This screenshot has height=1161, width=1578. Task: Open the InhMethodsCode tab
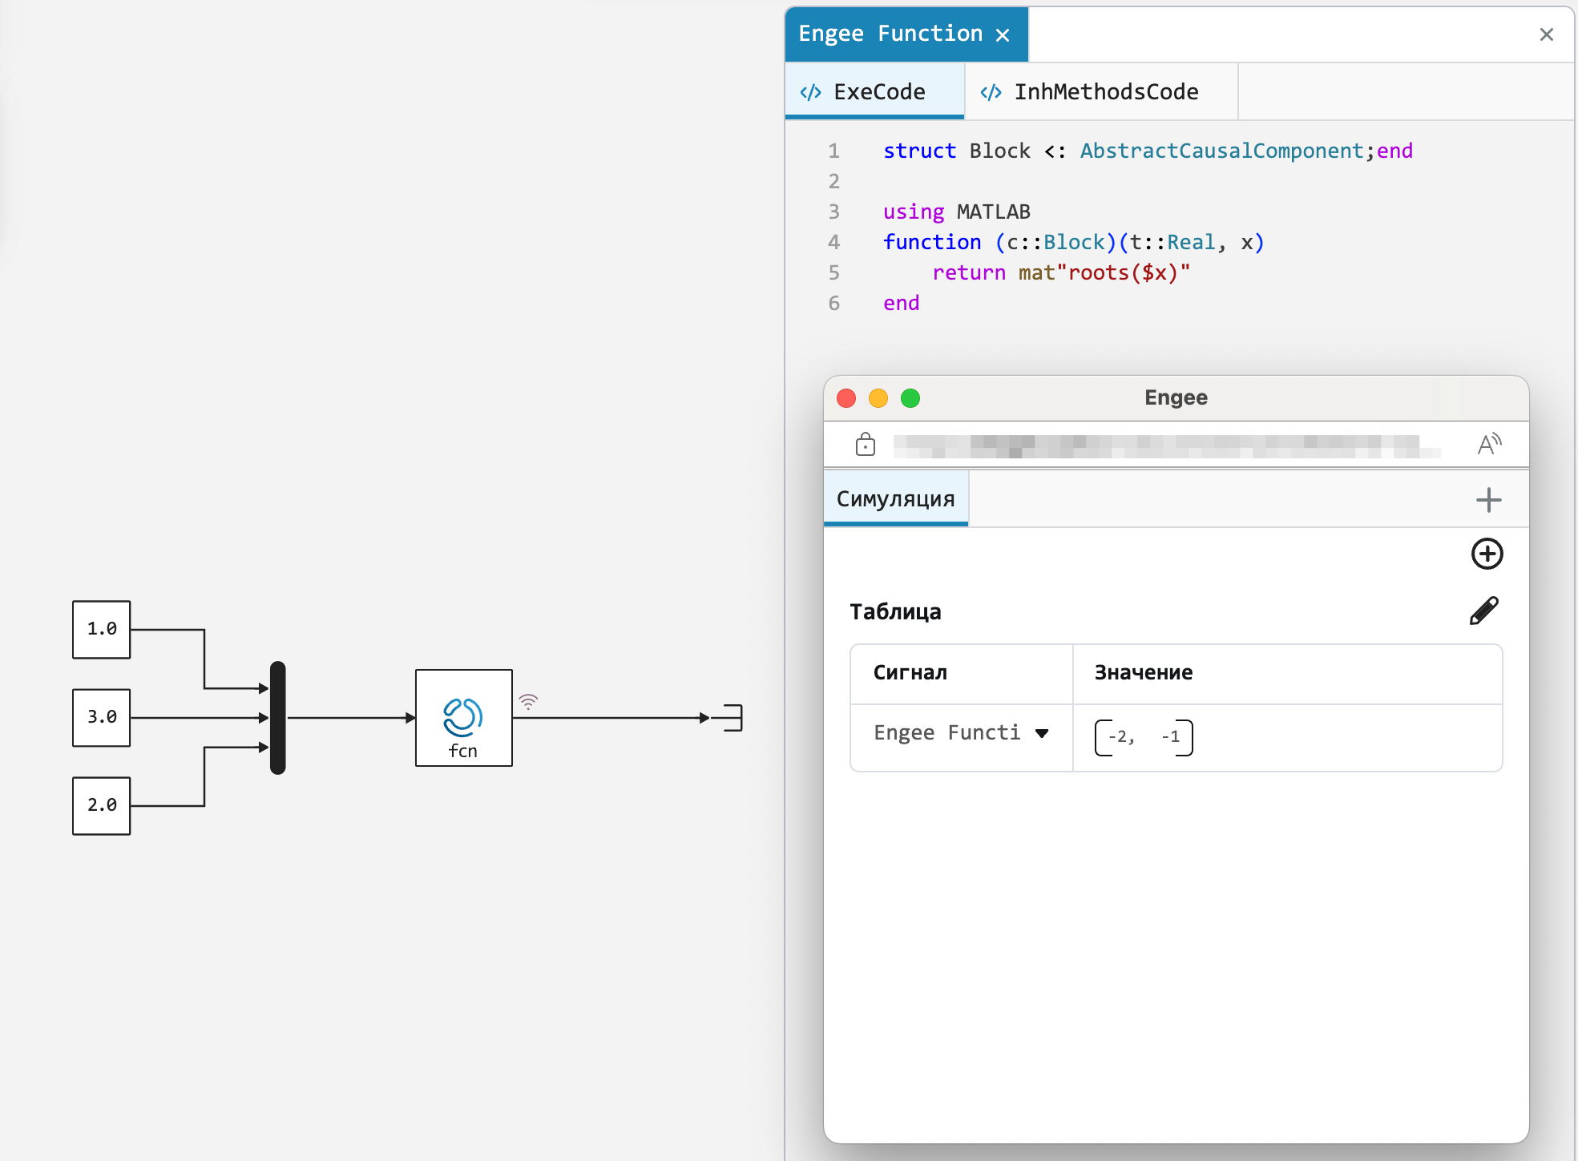(x=1101, y=91)
